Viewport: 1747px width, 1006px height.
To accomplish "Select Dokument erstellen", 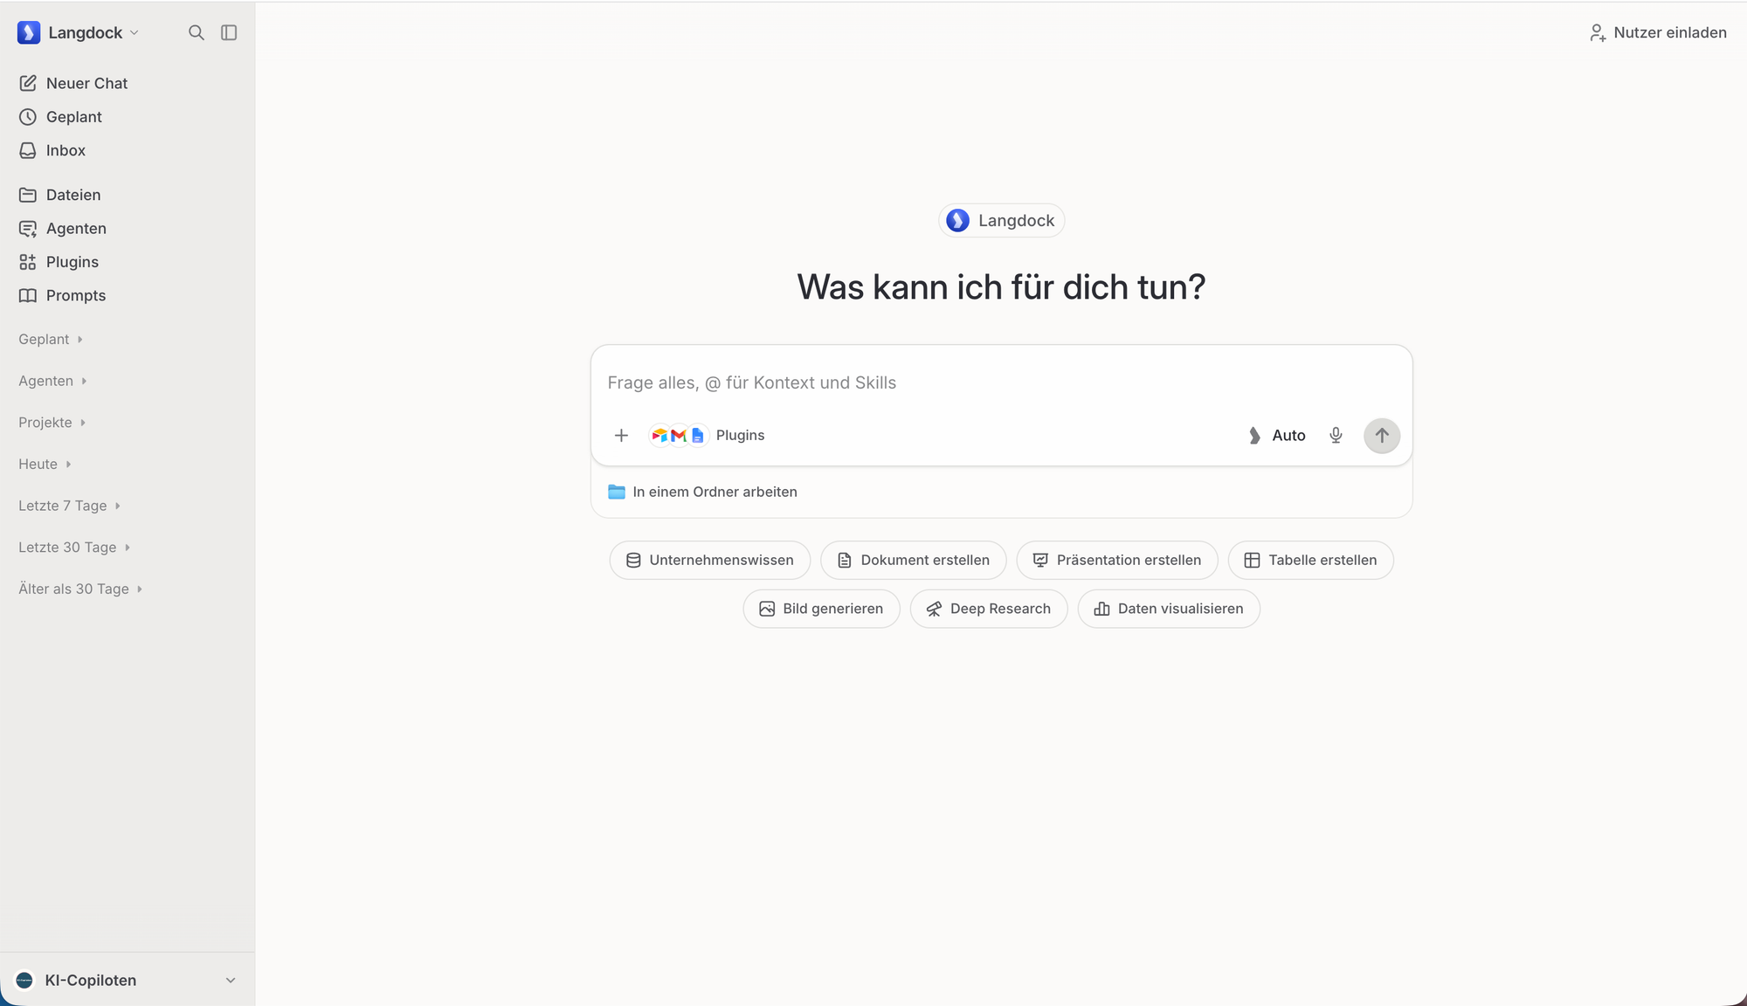I will [913, 560].
